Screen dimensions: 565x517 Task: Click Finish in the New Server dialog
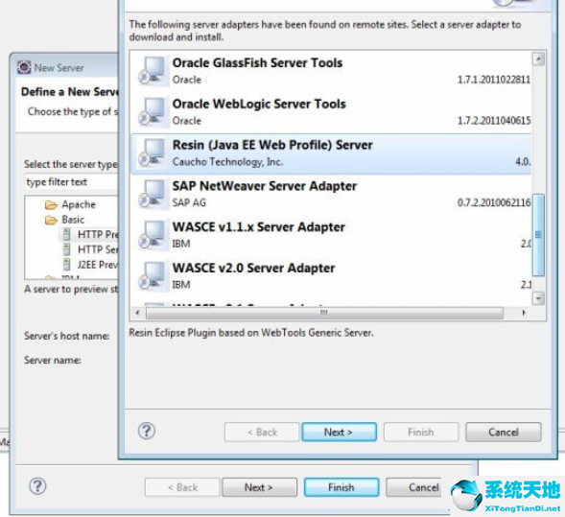pyautogui.click(x=341, y=487)
